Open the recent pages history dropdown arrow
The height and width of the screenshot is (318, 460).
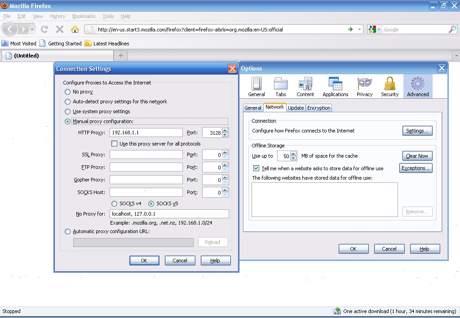(32, 29)
